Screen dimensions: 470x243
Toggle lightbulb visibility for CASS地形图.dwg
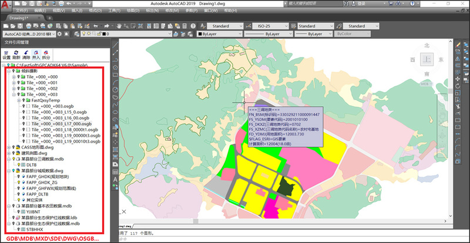coord(12,147)
